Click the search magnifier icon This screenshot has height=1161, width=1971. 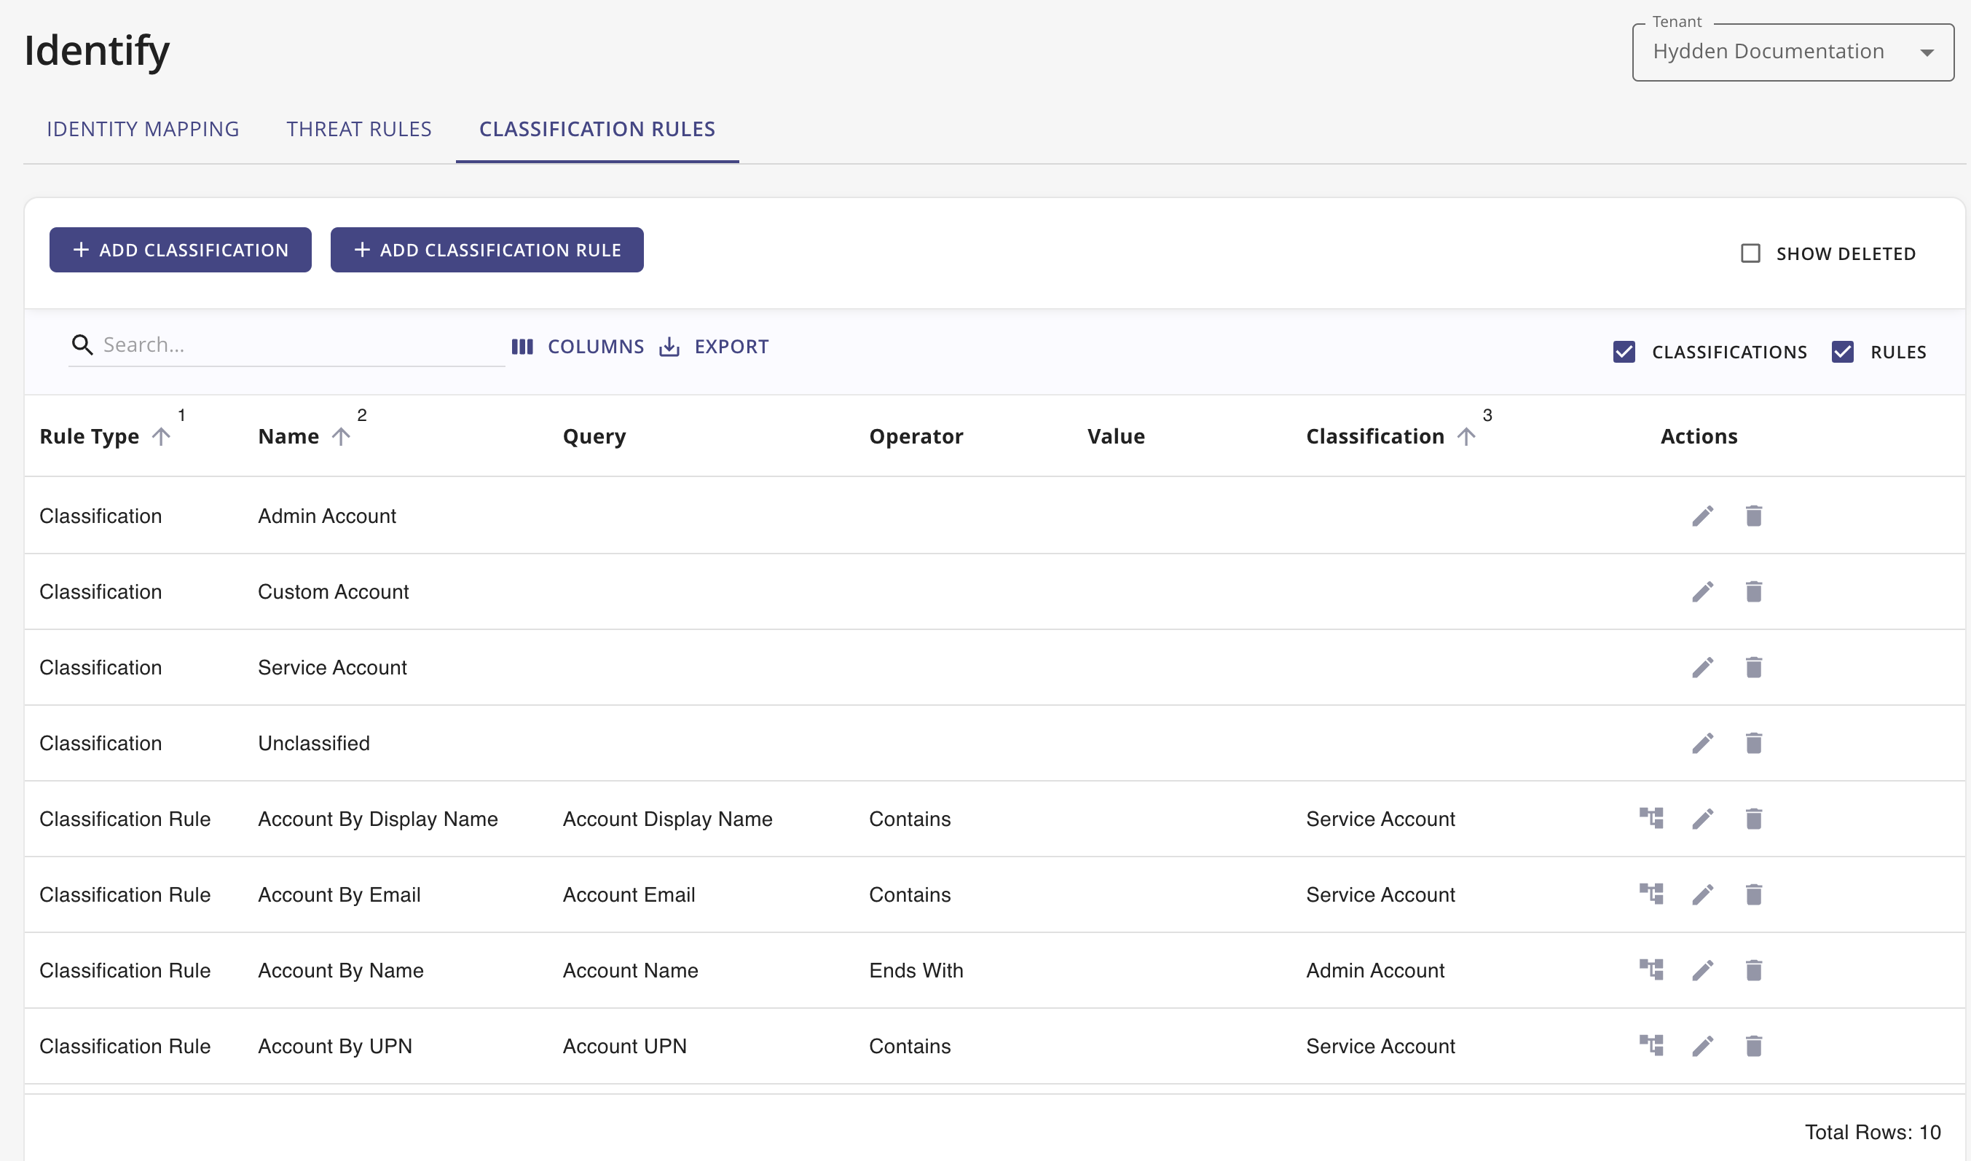82,345
